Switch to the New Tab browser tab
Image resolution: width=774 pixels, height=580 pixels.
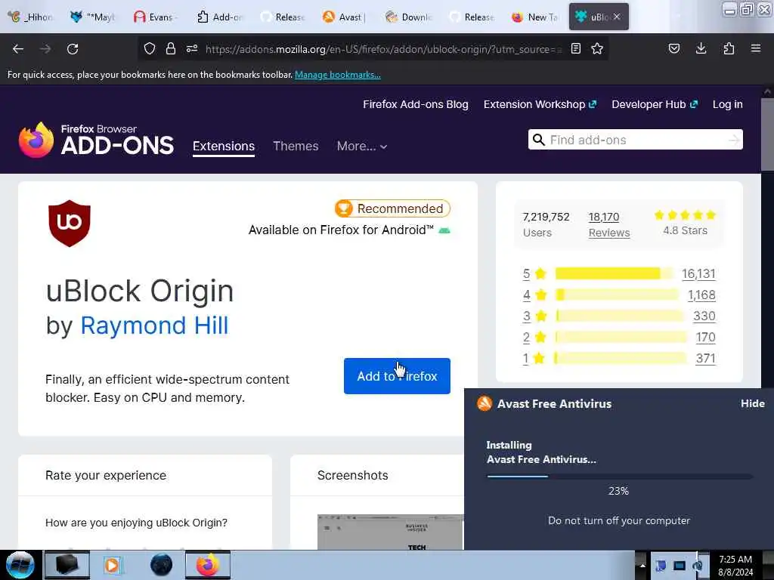pos(534,17)
